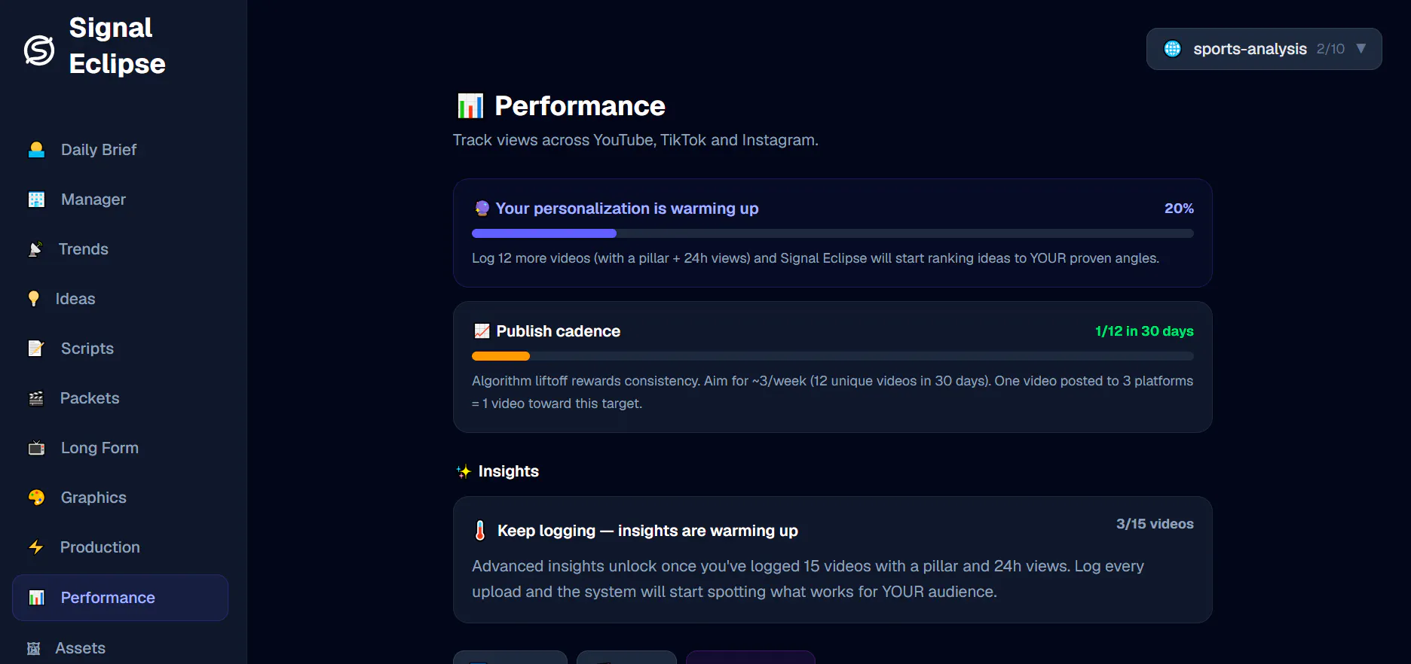
Task: Open Daily Brief sidebar icon
Action: click(36, 150)
